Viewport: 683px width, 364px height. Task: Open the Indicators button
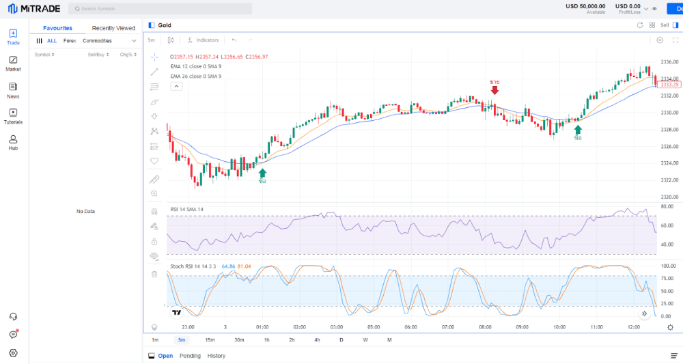(203, 40)
